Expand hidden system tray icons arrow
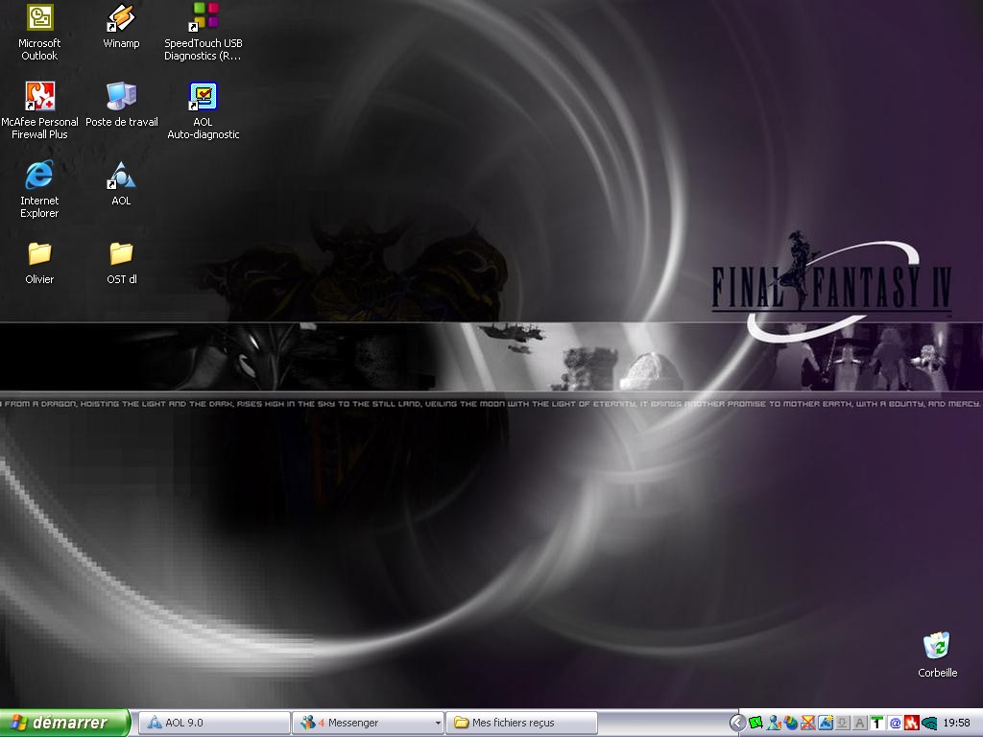Viewport: 983px width, 737px height. [738, 723]
